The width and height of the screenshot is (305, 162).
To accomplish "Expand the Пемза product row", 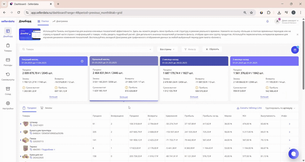I will point(21,140).
